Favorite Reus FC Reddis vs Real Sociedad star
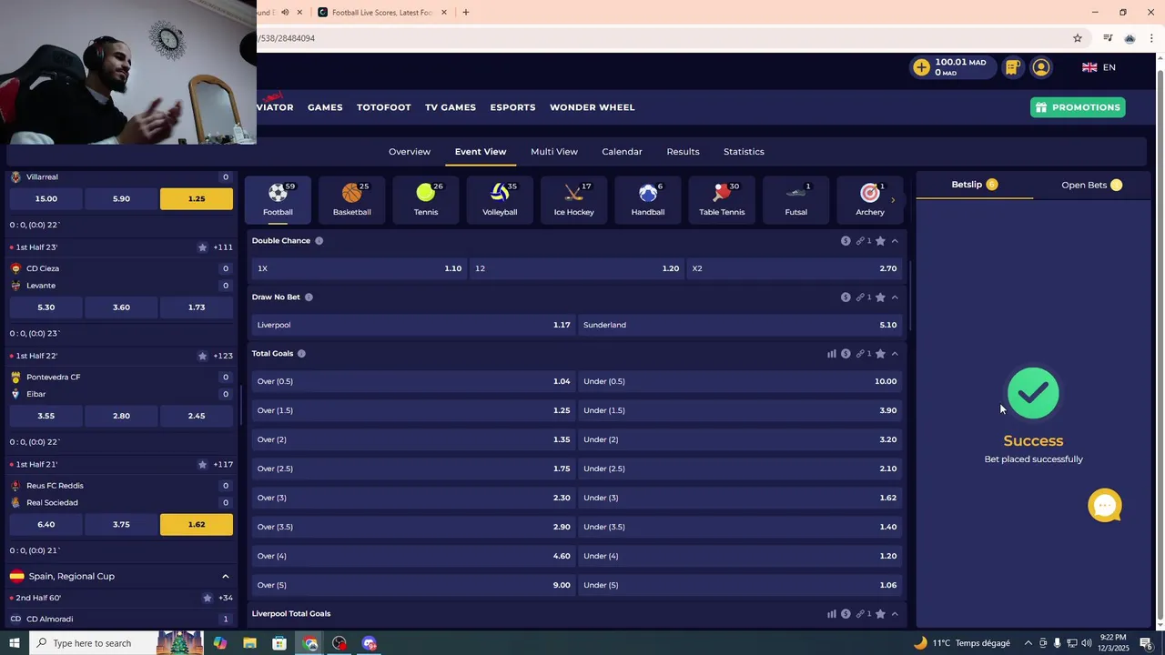 click(202, 465)
